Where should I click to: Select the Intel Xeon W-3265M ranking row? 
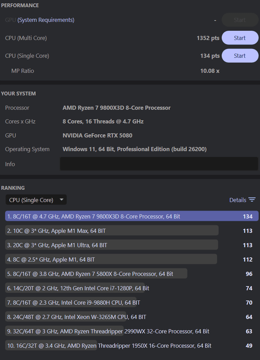coord(132,317)
